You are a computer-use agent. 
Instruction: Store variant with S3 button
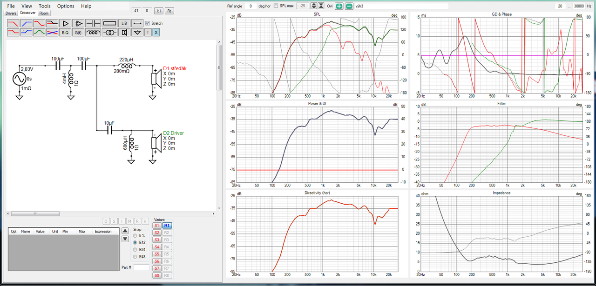point(157,239)
